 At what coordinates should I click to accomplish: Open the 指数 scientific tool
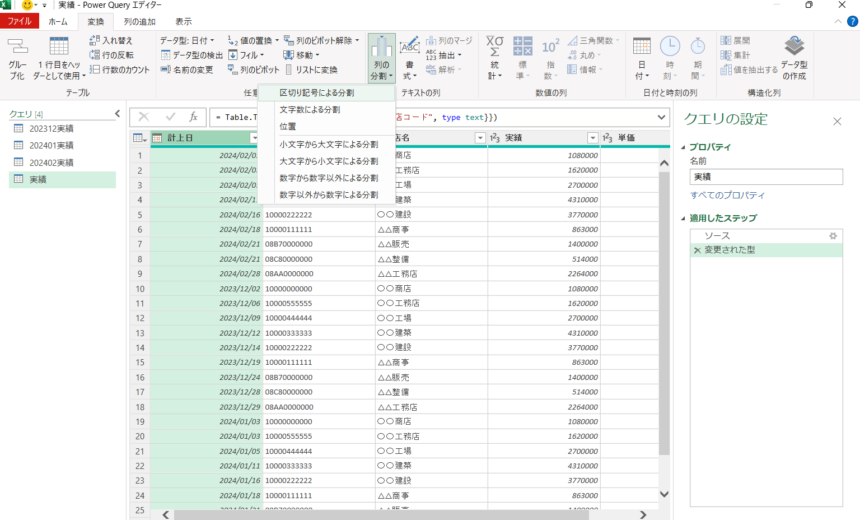point(550,59)
